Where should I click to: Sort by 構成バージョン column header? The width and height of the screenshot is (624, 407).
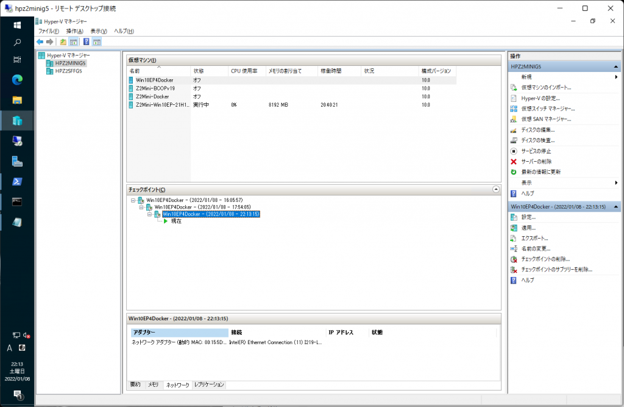point(438,71)
